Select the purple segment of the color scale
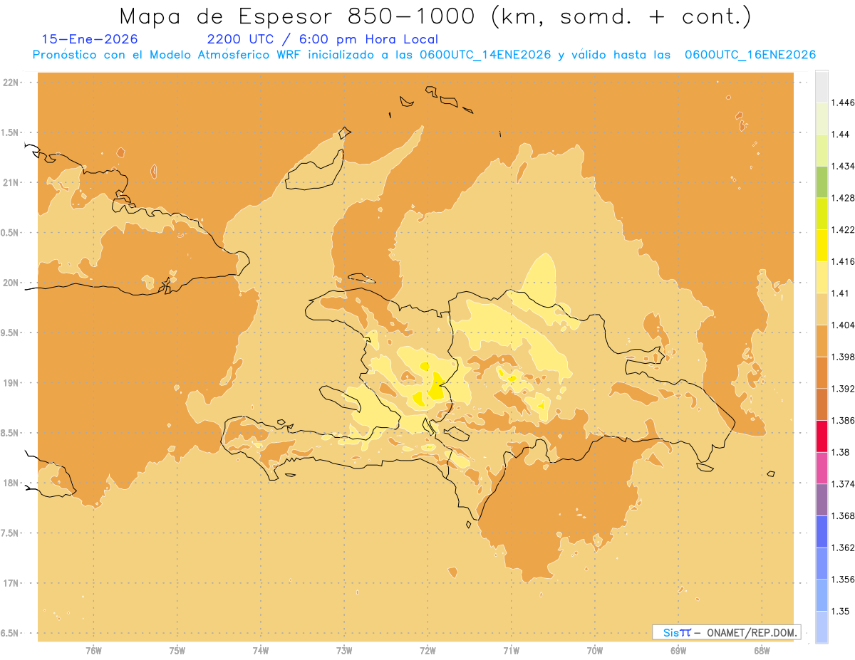855x660 pixels. click(x=822, y=500)
